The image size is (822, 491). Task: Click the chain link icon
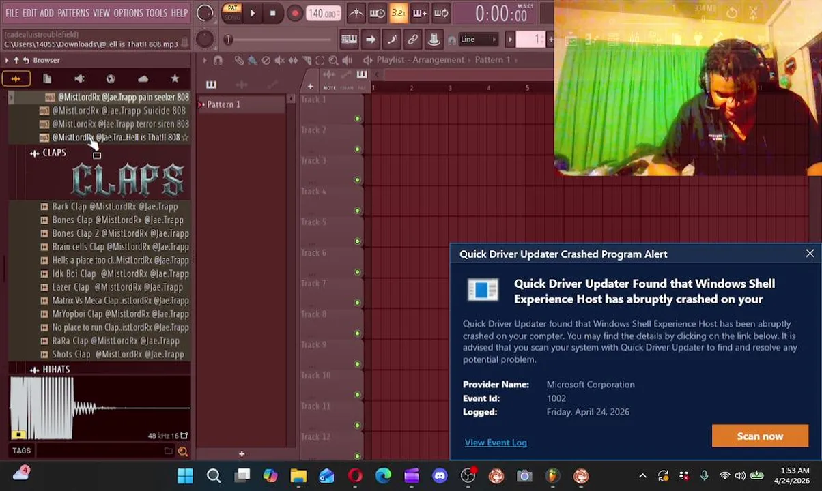click(x=412, y=40)
